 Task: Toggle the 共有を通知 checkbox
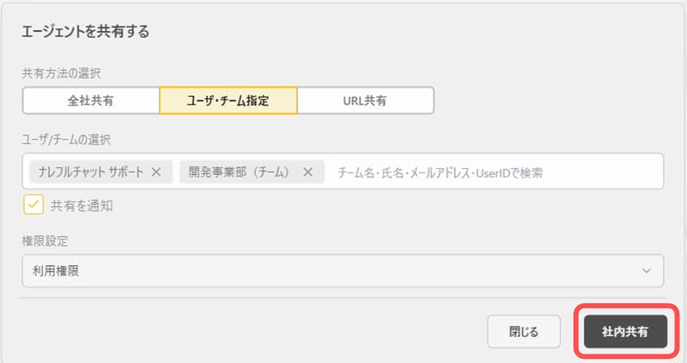(33, 205)
